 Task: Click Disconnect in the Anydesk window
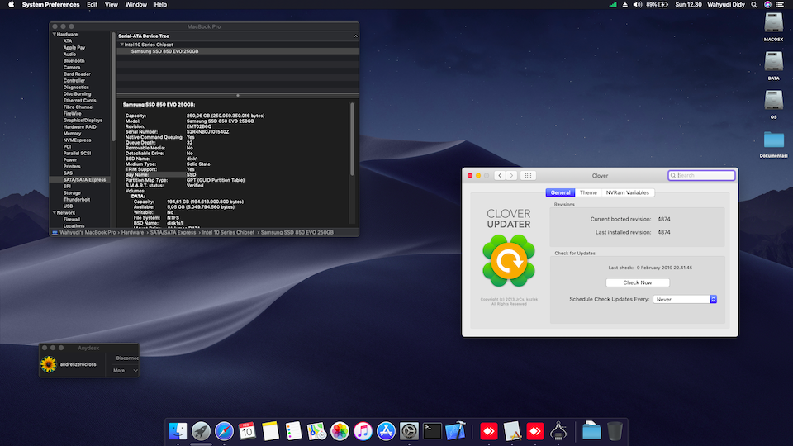point(127,358)
